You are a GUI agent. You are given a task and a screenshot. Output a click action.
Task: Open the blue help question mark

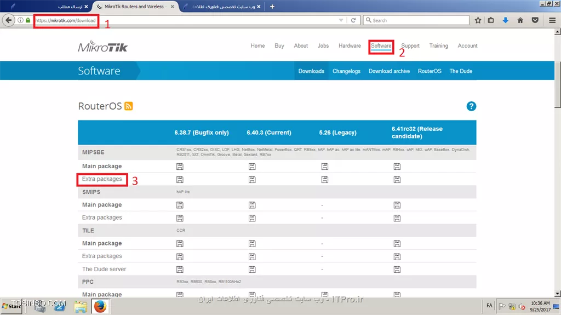(x=471, y=106)
